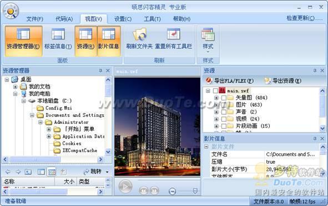The width and height of the screenshot is (328, 206).
Task: Click the 刷新文件夹 refresh icon
Action: 139,34
